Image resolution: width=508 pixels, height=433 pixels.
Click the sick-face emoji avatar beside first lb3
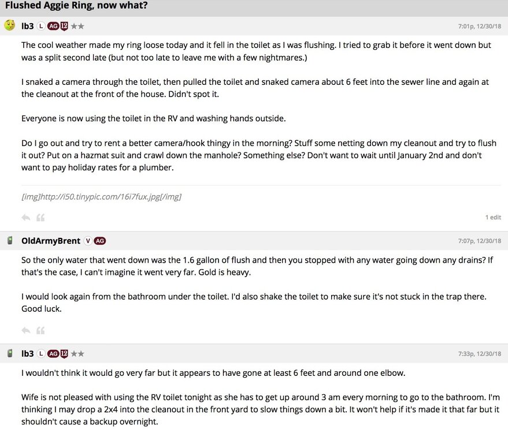click(x=10, y=25)
